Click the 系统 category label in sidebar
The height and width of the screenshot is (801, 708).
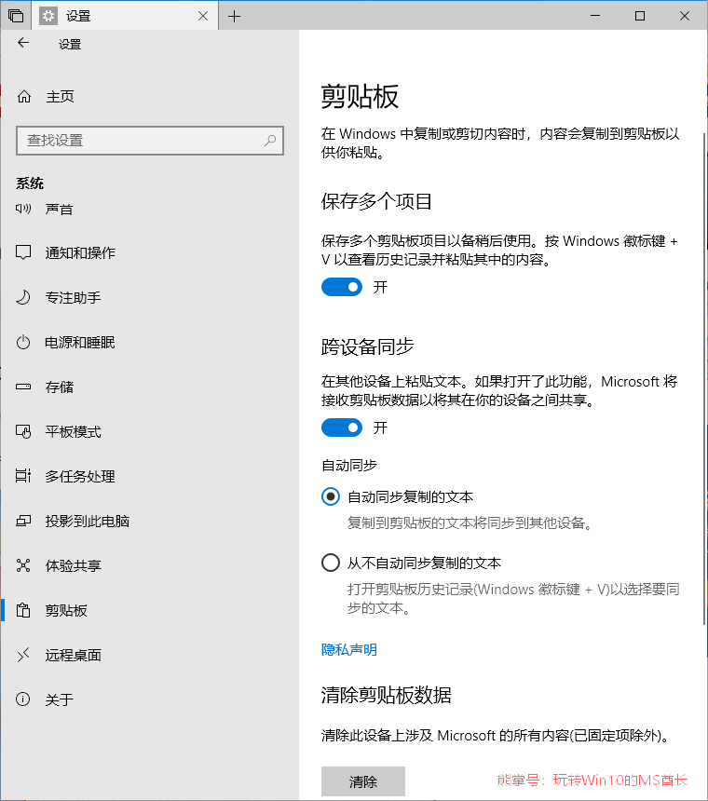30,183
